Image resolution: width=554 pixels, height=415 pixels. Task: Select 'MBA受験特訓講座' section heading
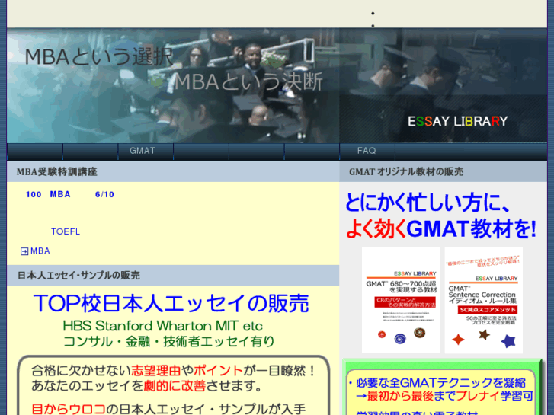point(57,172)
